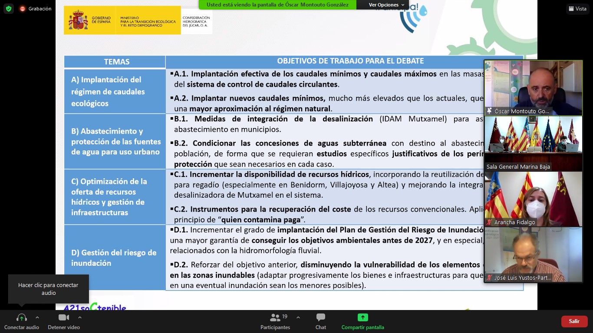
Task: Click microphone icon beside Óscar Montouto name
Action: pos(489,111)
